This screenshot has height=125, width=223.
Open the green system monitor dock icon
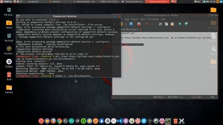(x=71, y=121)
